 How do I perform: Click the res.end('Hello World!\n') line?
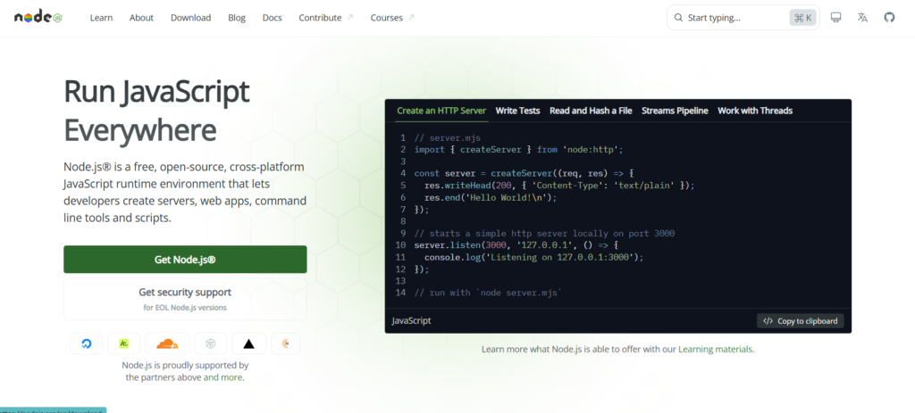[491, 197]
